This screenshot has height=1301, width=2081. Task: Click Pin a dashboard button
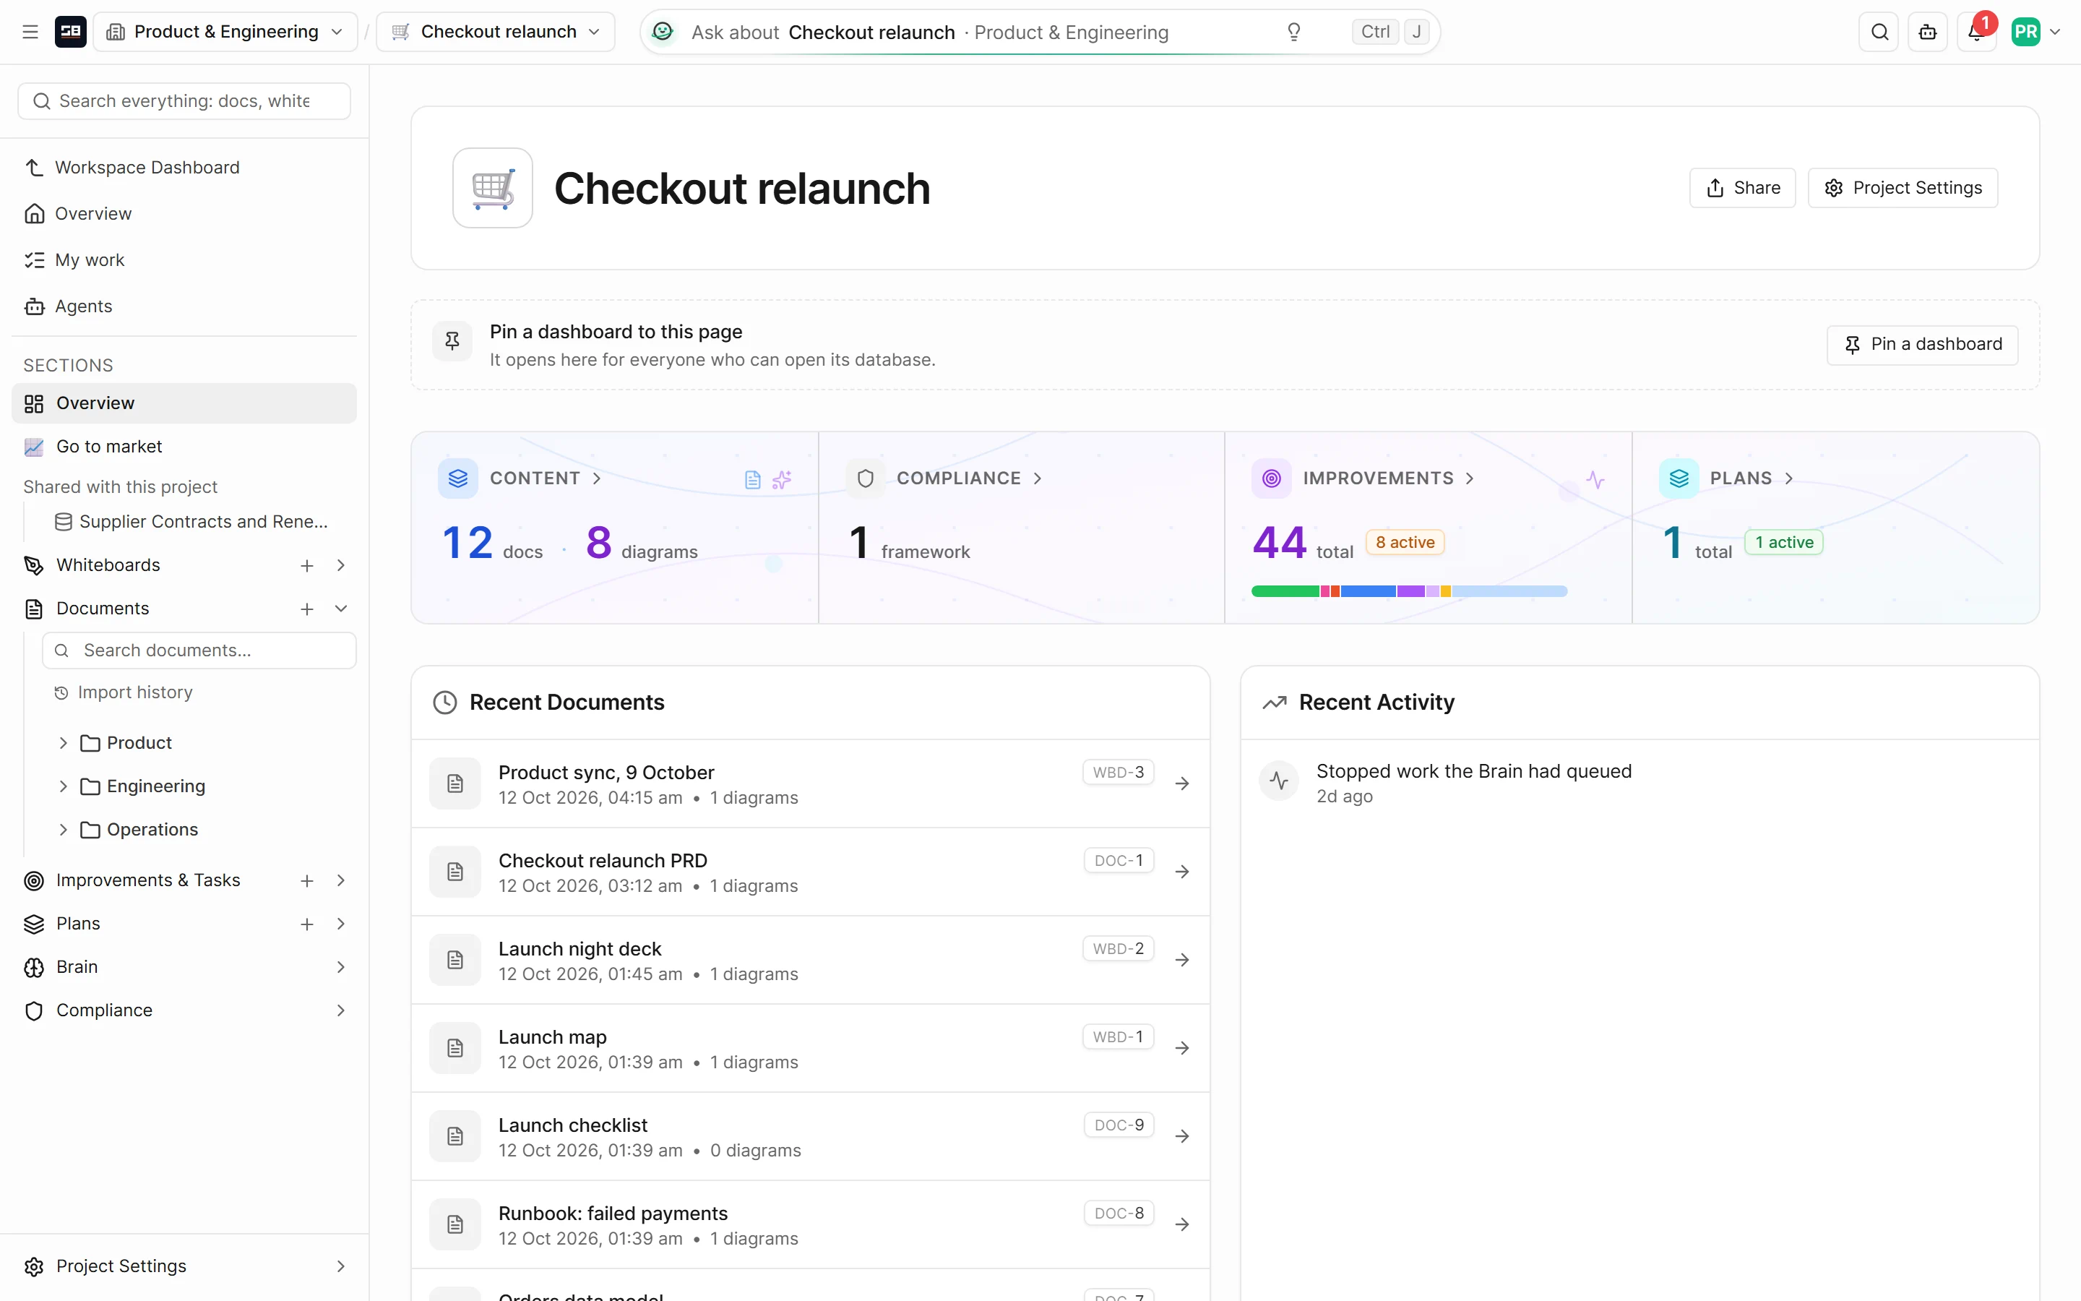coord(1922,344)
